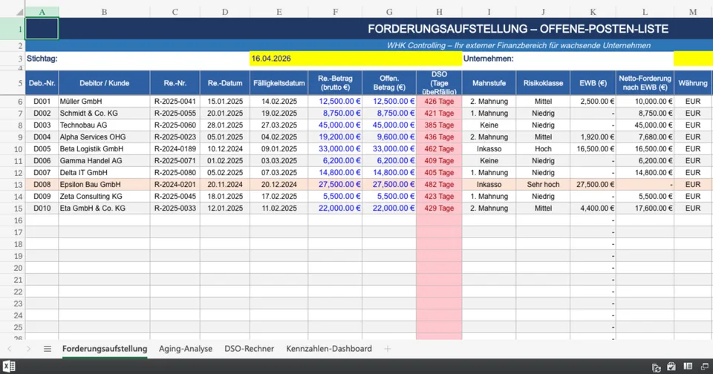Click the Netto-Forderung nach EWB heading
713x374 pixels.
point(645,83)
